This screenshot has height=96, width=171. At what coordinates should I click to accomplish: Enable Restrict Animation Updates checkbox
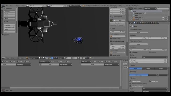point(130,84)
